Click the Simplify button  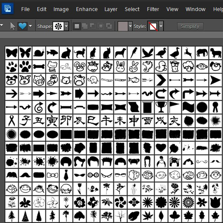point(190,26)
